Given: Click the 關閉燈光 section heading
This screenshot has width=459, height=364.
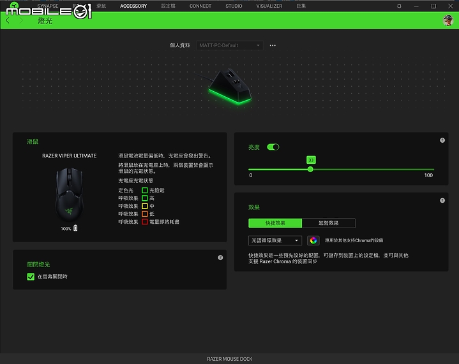Looking at the screenshot, I should [x=38, y=265].
